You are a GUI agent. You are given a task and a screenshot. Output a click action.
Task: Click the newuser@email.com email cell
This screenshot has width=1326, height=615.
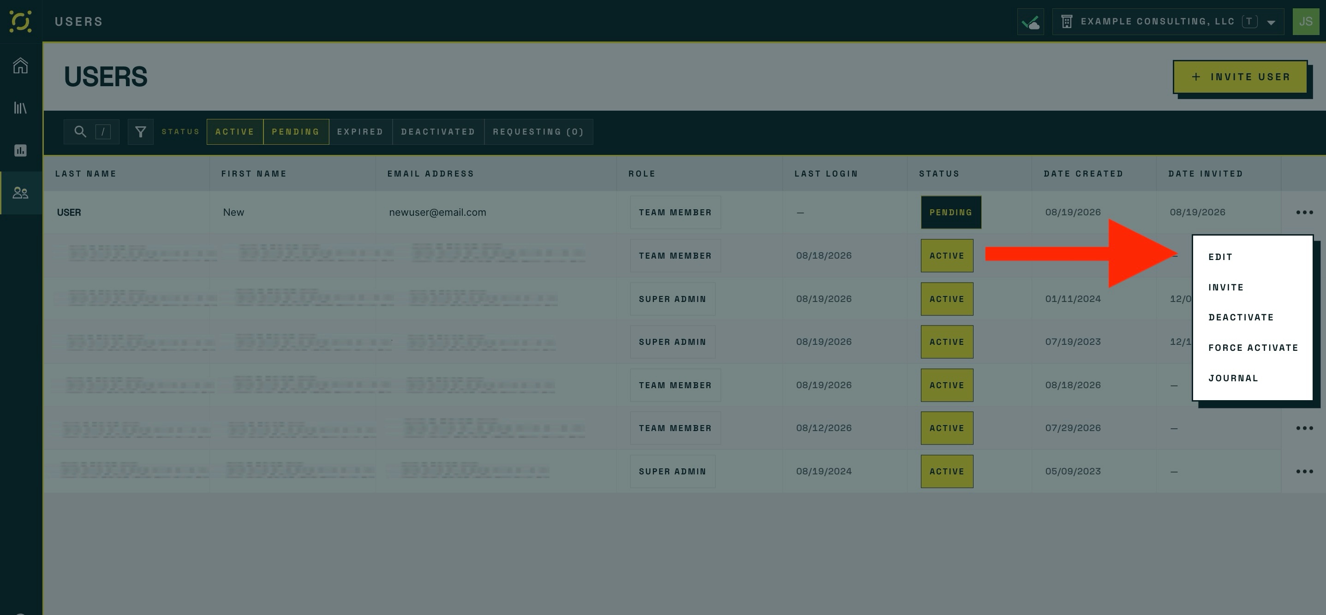(x=437, y=213)
